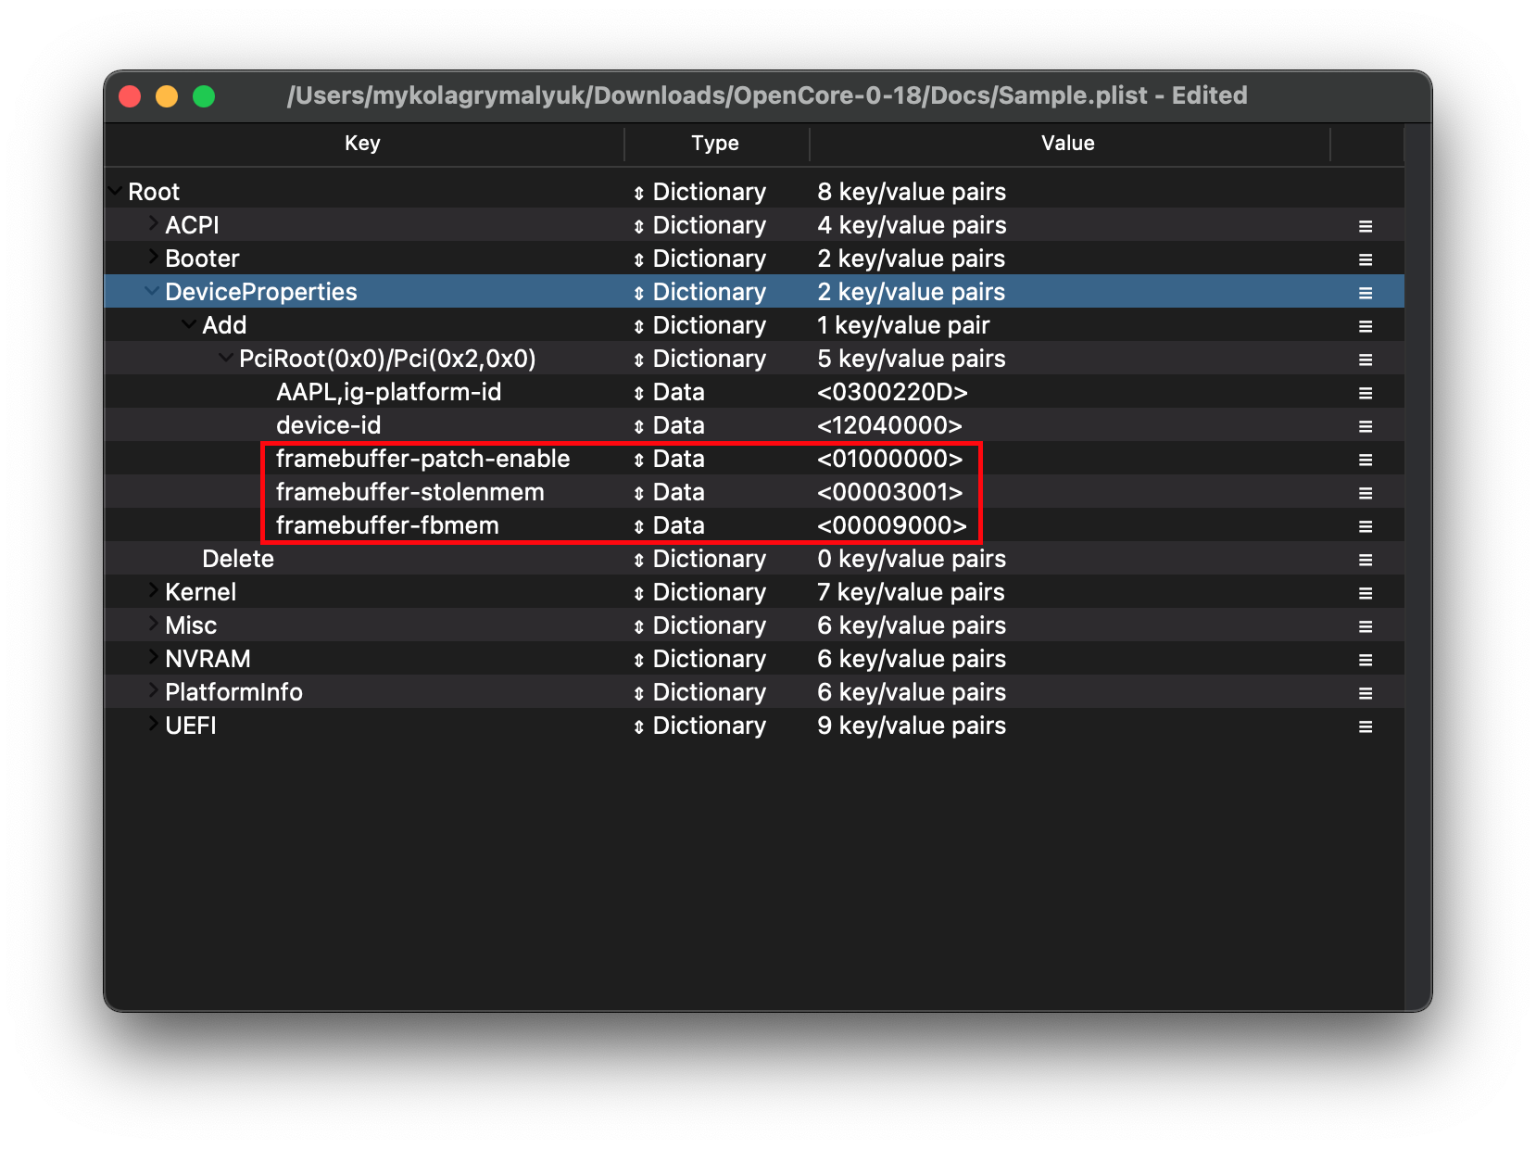
Task: Click the menu icon on framebuffer-patch-enable row
Action: click(x=1365, y=460)
